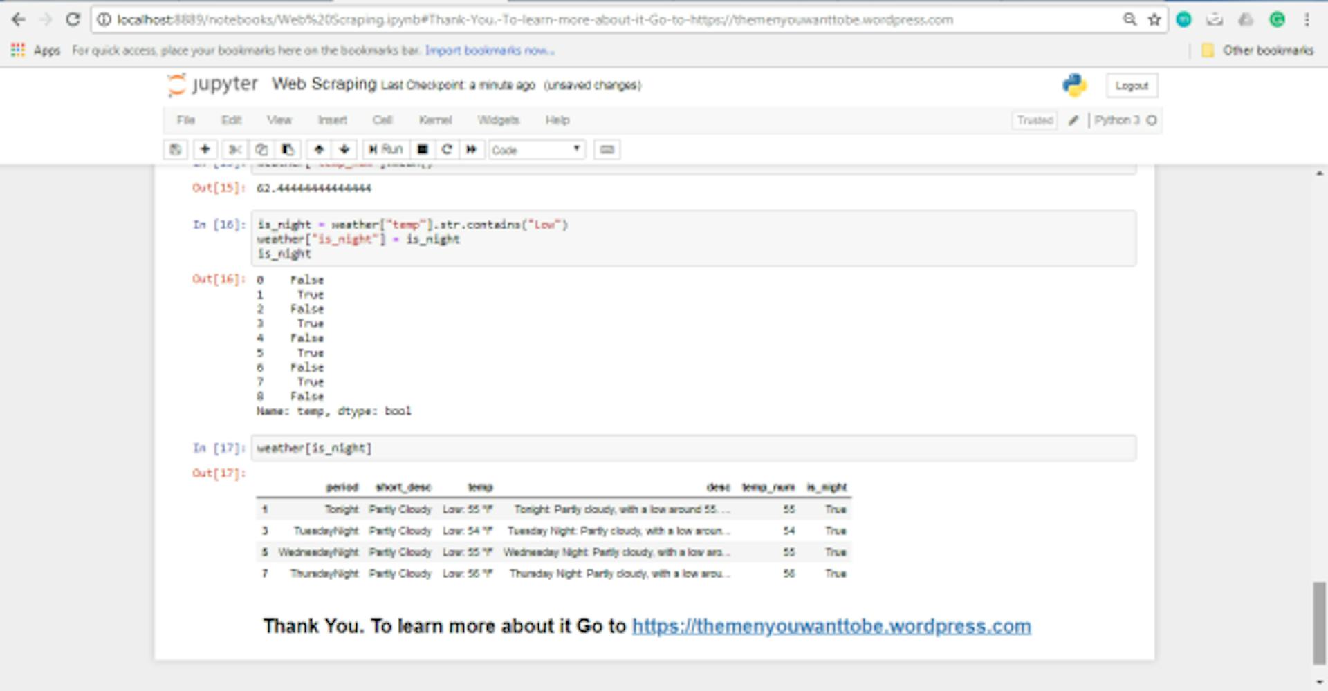Click the Last Checkpoint status text
Screen dimensions: 1328x691
click(458, 85)
